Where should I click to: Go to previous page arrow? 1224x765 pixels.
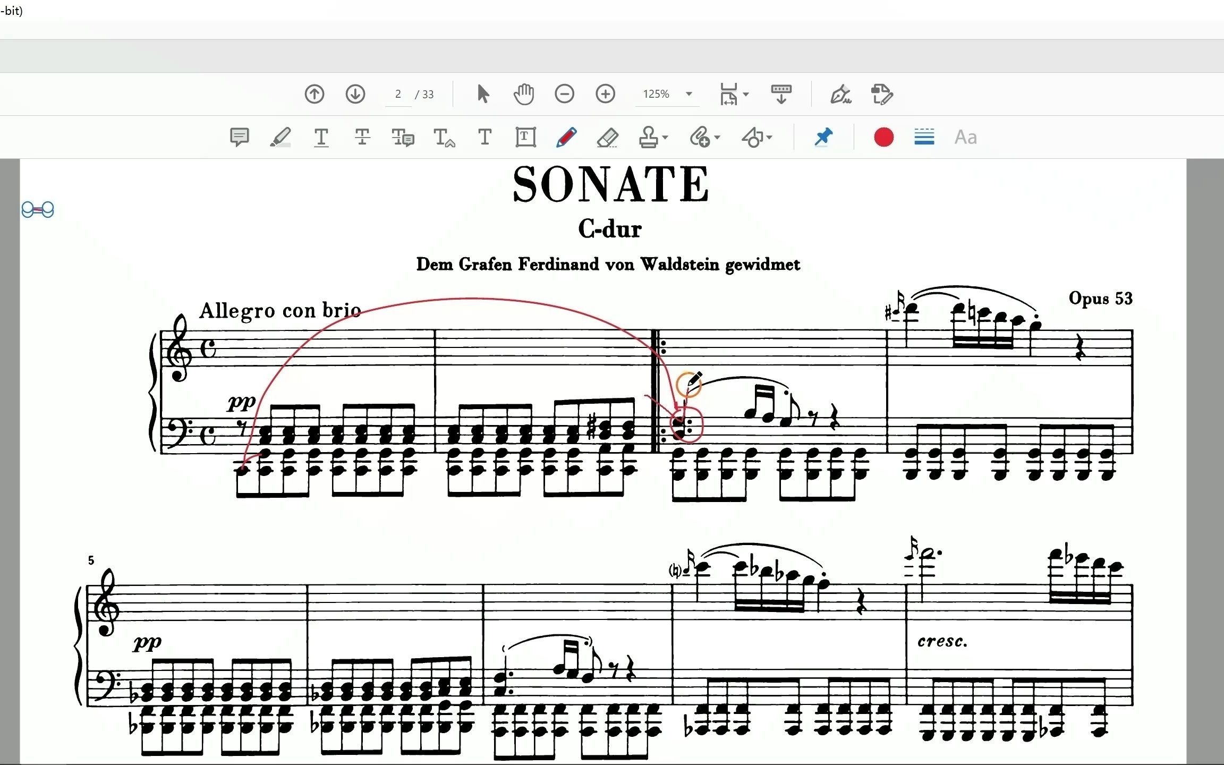[314, 94]
